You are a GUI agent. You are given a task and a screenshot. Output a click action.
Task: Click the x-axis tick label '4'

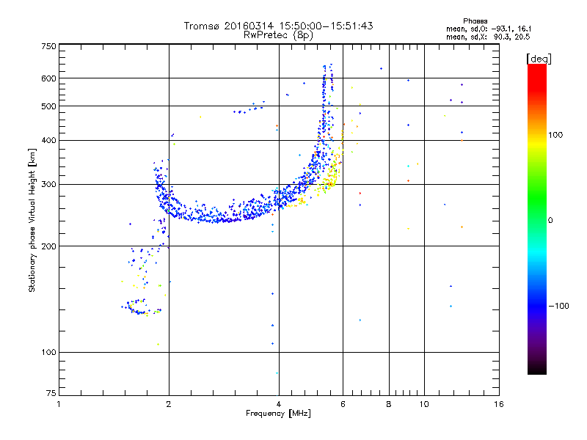click(x=279, y=404)
